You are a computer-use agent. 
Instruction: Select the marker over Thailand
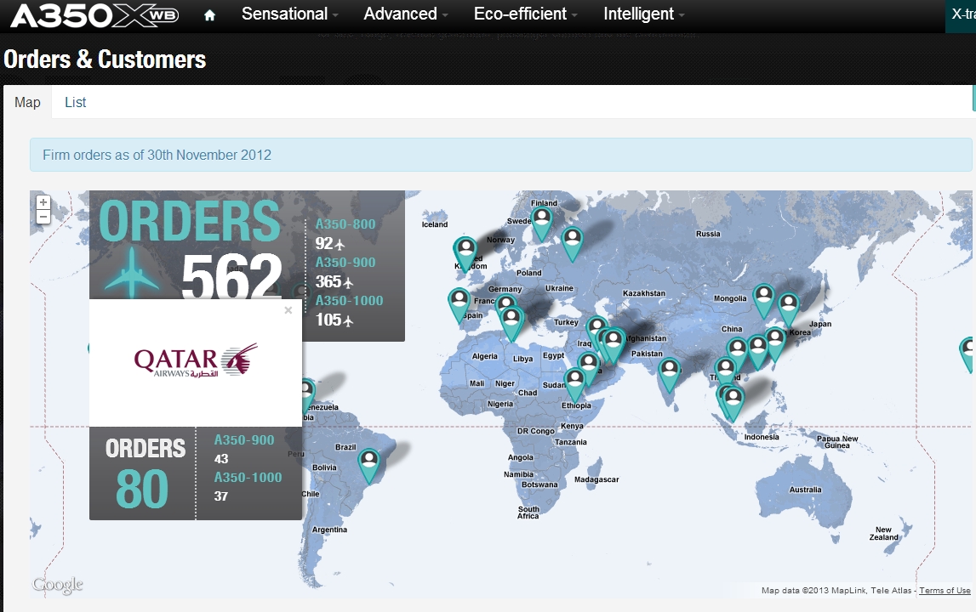pos(725,374)
